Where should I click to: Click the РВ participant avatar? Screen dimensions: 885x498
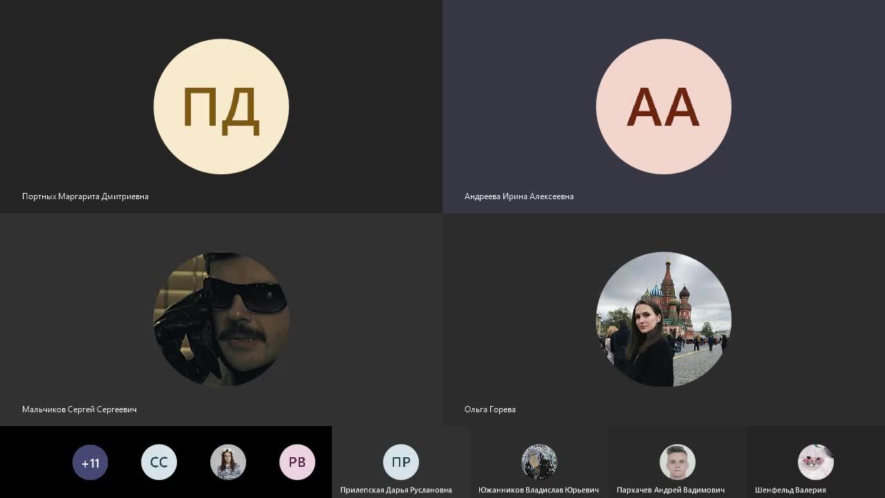click(297, 463)
